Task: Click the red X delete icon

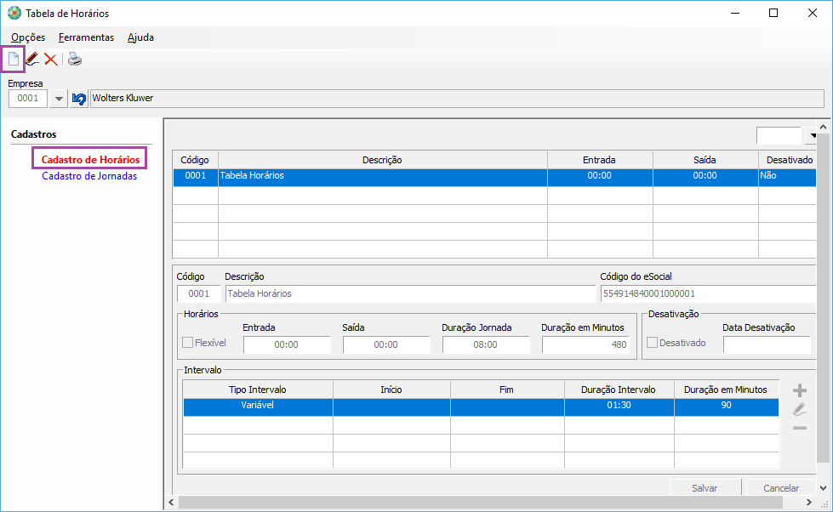Action: point(51,59)
